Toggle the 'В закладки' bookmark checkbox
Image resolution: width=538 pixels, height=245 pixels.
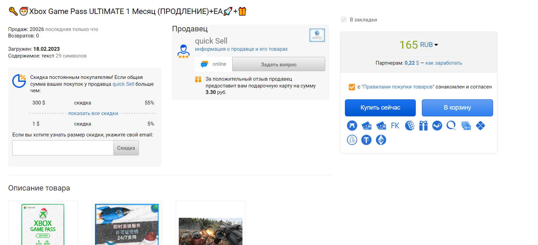coord(344,20)
